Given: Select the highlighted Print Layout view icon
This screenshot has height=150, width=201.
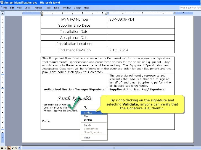Looking at the screenshot, I should [9, 148].
